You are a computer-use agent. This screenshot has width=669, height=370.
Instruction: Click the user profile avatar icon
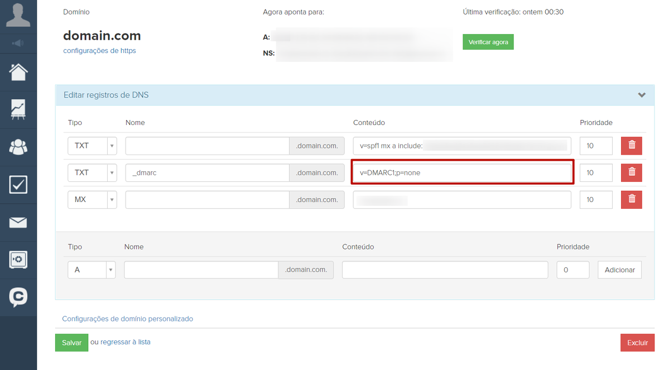click(x=18, y=15)
